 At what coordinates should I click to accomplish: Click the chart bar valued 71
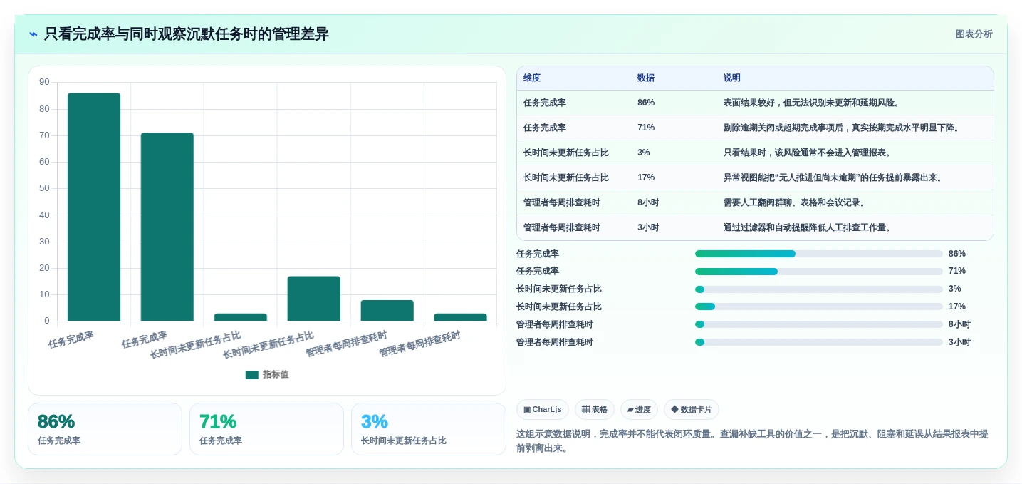click(x=167, y=227)
